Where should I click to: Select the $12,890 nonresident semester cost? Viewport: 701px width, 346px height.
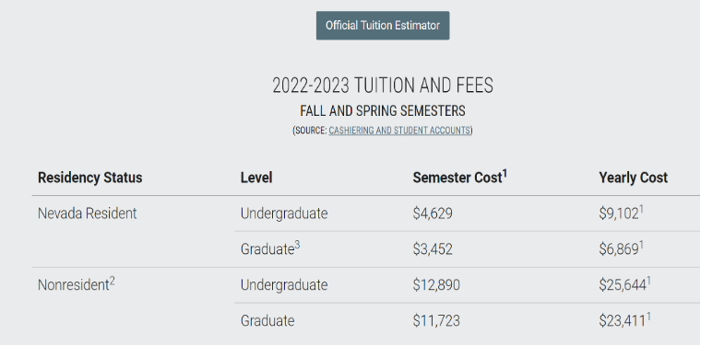[x=436, y=285]
